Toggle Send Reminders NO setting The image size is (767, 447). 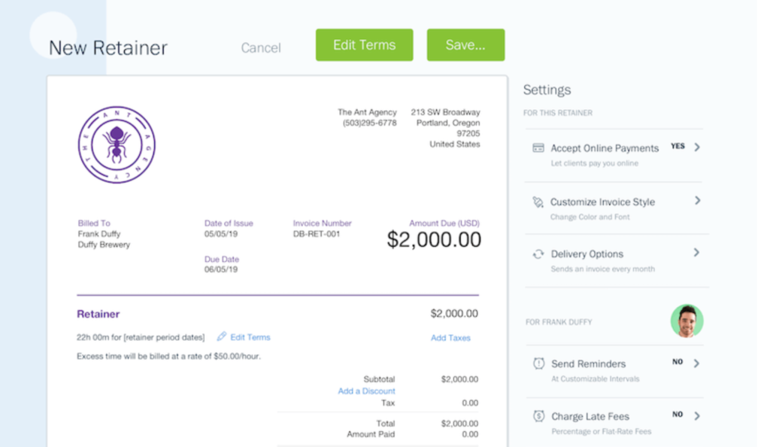(678, 362)
